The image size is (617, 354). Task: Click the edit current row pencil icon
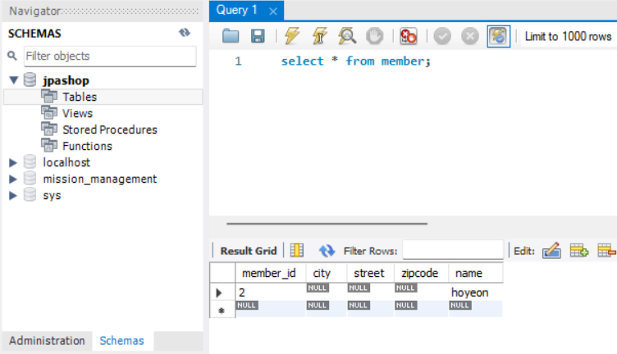551,251
